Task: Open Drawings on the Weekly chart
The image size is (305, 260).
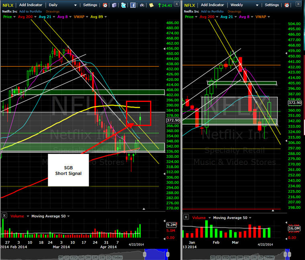Action: coord(234,12)
